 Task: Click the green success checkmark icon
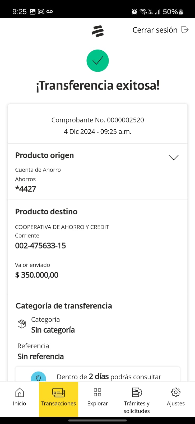[97, 61]
